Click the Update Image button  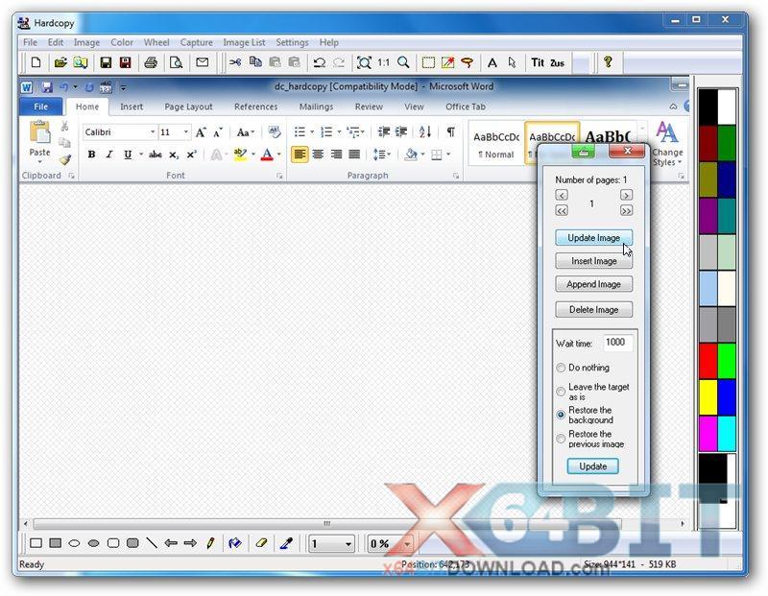pos(593,238)
